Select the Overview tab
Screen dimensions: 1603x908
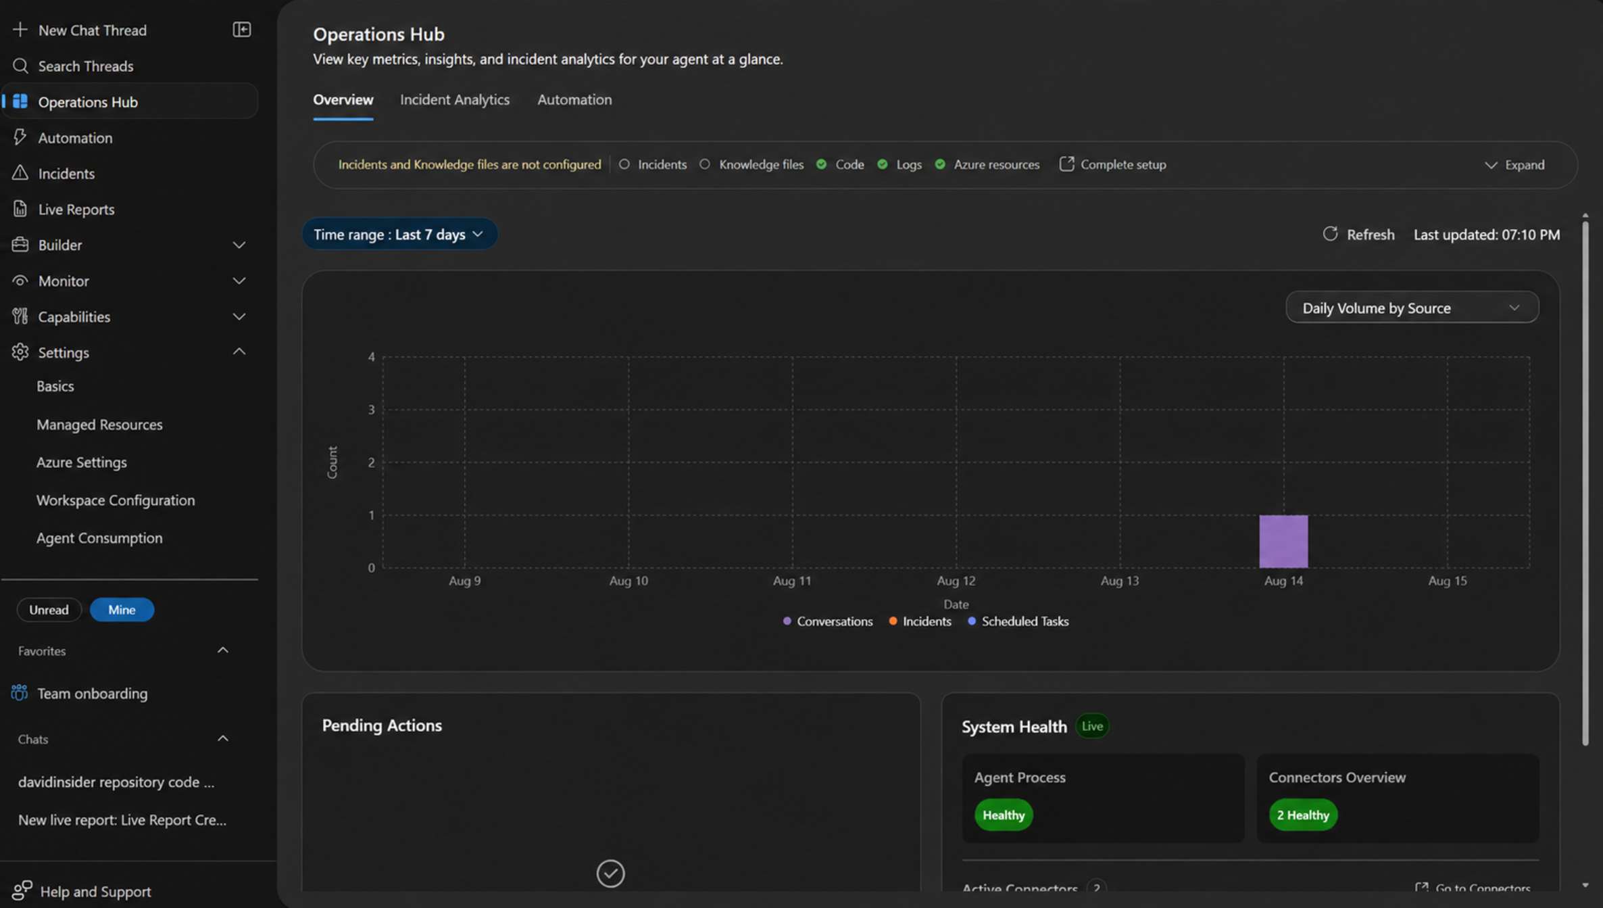pos(343,99)
